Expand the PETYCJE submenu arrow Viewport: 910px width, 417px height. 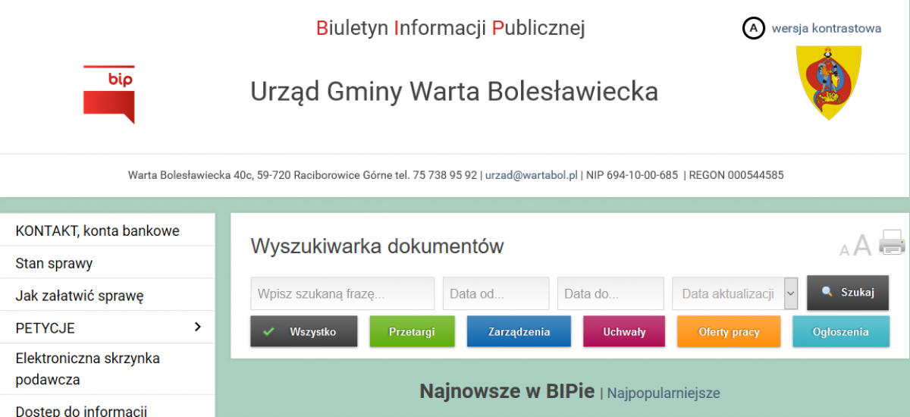click(x=198, y=328)
